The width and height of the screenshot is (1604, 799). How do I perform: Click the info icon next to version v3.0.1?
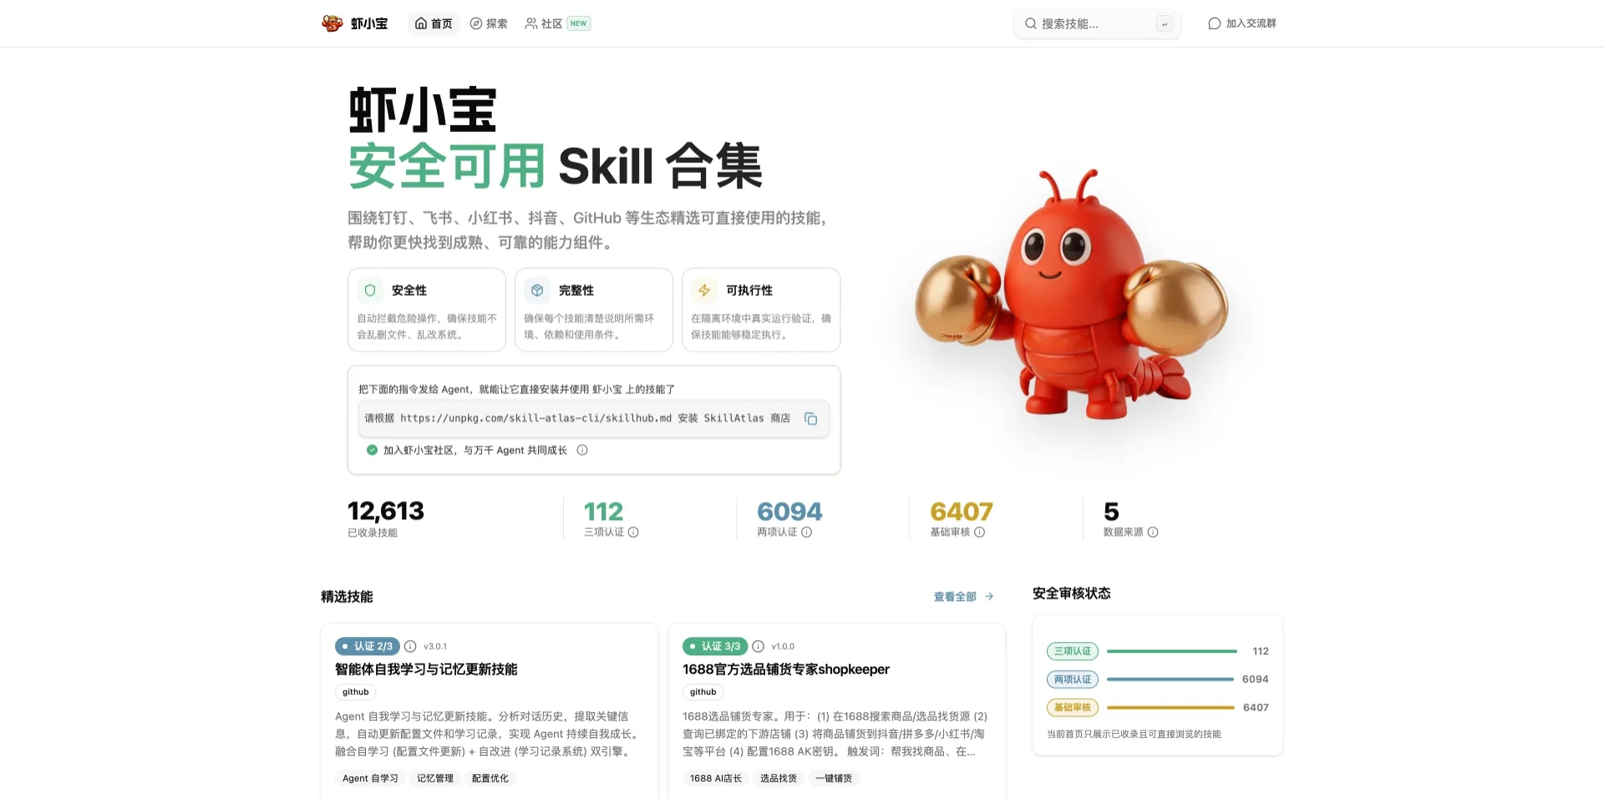409,645
